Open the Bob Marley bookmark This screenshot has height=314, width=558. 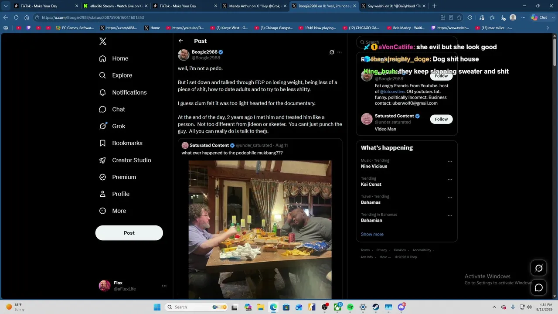click(405, 28)
